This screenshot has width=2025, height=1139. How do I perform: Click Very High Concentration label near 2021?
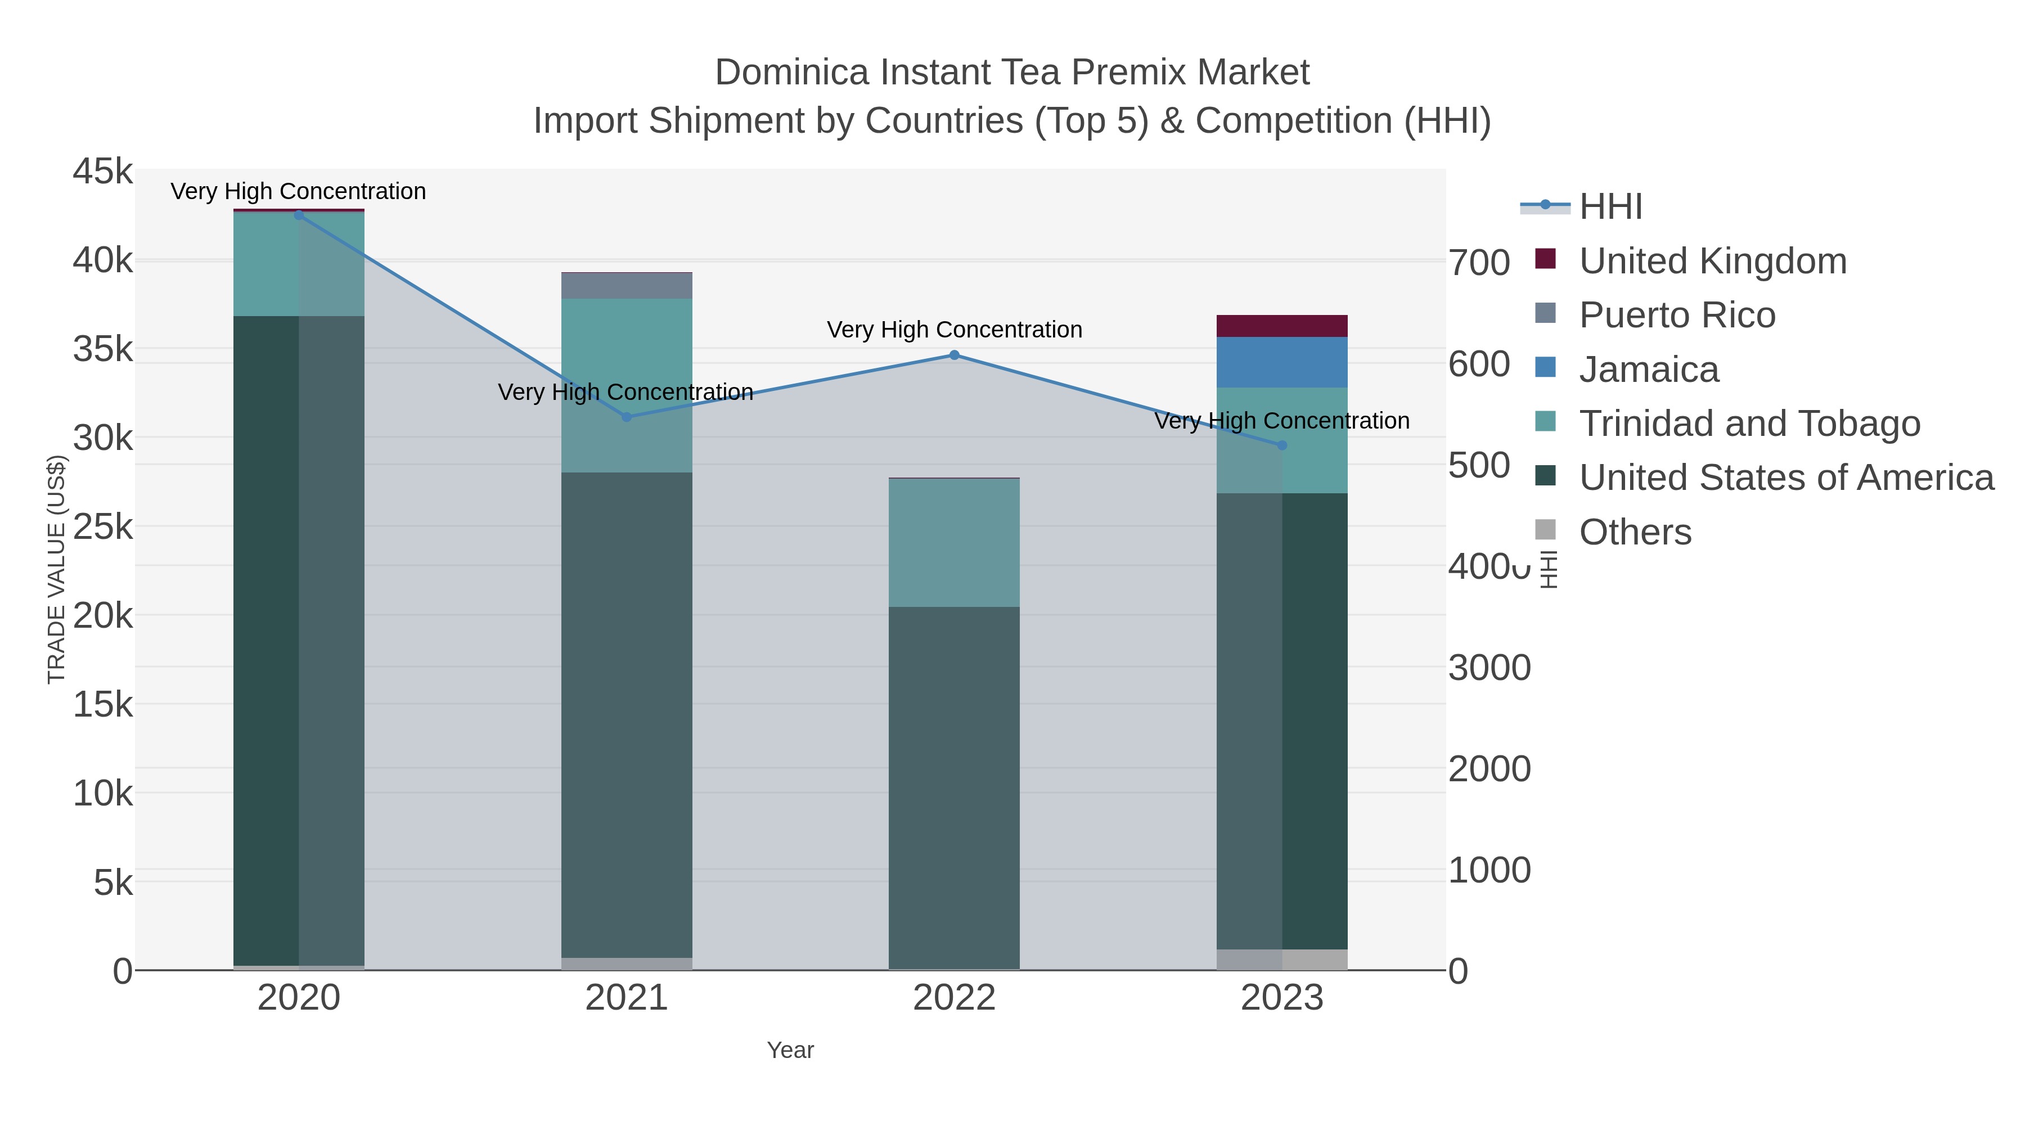(x=625, y=391)
